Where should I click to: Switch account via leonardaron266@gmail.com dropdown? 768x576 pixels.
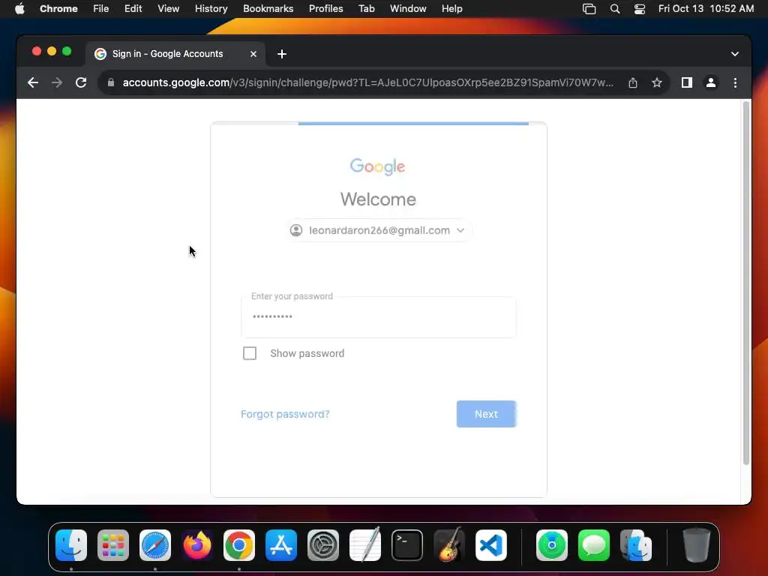click(x=378, y=230)
